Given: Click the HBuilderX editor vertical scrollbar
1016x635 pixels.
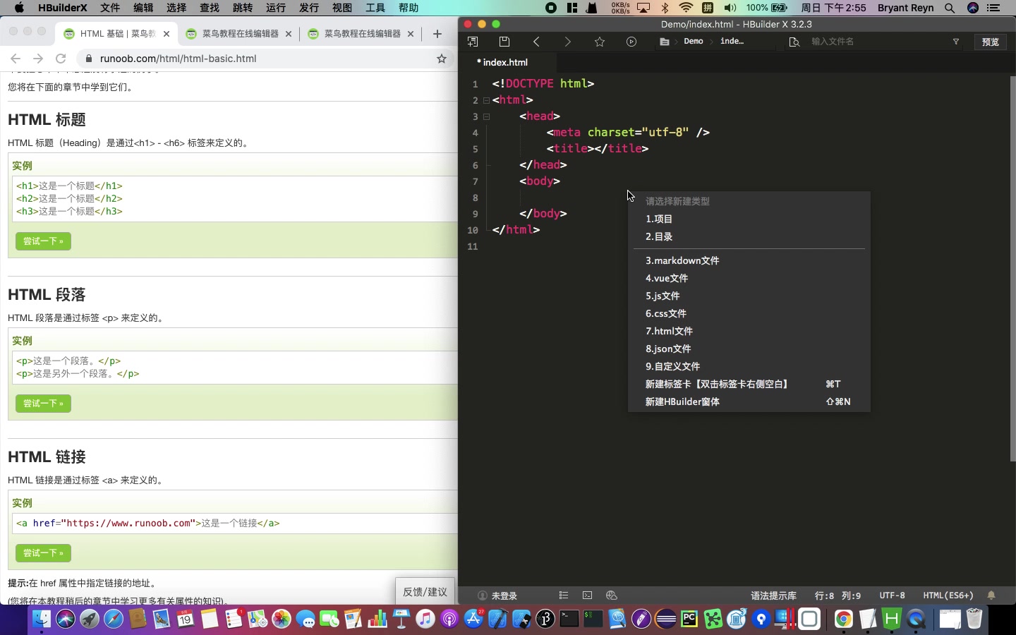Looking at the screenshot, I should click(x=1012, y=268).
